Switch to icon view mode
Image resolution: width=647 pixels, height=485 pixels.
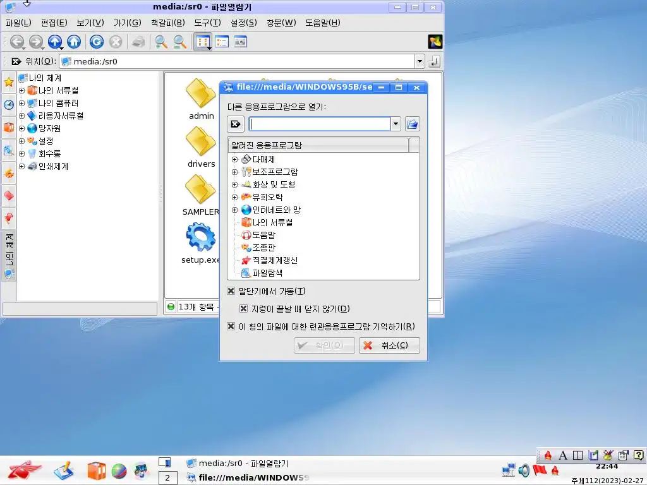(x=203, y=42)
